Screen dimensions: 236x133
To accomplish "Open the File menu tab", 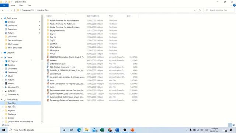I will (x=4, y=5).
